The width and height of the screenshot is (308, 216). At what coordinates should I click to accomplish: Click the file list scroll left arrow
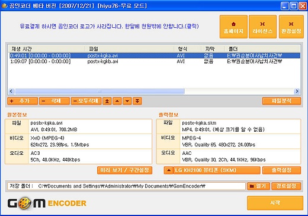point(11,91)
